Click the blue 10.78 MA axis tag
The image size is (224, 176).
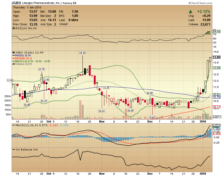pos(216,97)
